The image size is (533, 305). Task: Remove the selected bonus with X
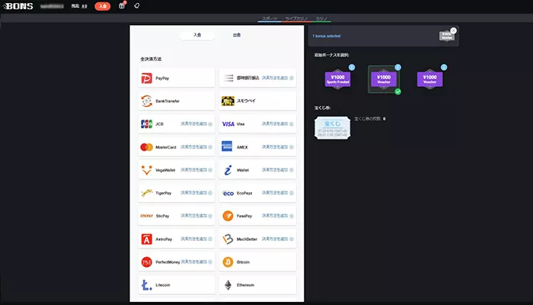coord(454,30)
